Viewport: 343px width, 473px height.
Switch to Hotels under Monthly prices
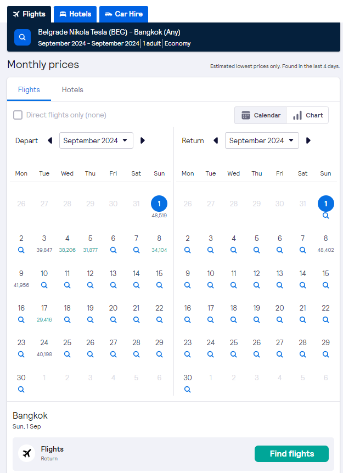pos(72,89)
